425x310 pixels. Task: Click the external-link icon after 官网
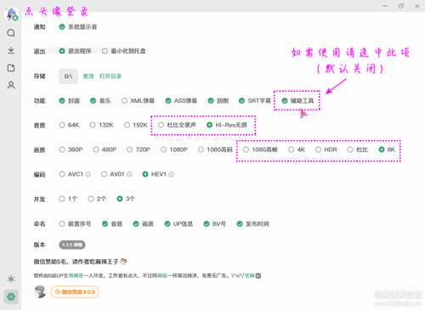[258, 275]
